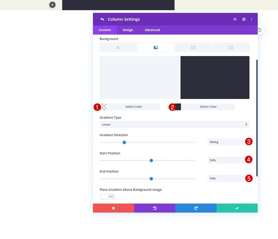This screenshot has height=239, width=278.
Task: Click the back arrow in Column Settings header
Action: click(102, 19)
